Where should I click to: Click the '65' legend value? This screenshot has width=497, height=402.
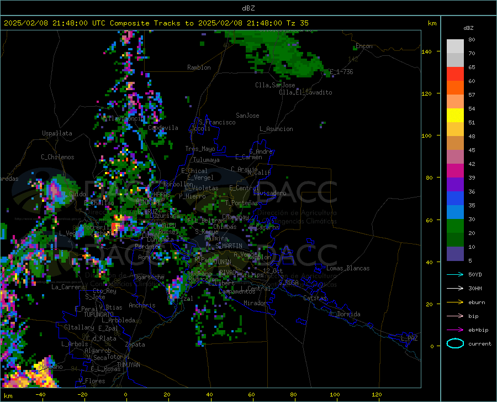pos(472,67)
